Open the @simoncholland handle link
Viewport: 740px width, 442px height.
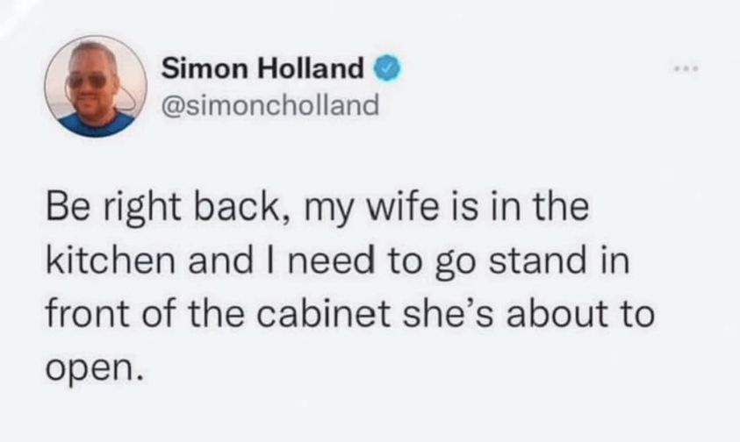pyautogui.click(x=270, y=104)
